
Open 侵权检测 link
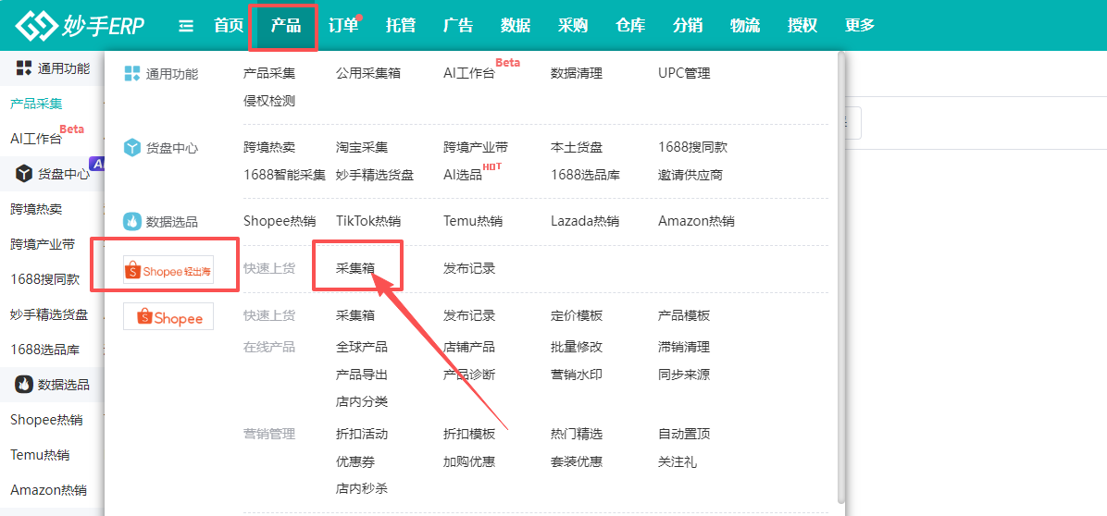269,102
